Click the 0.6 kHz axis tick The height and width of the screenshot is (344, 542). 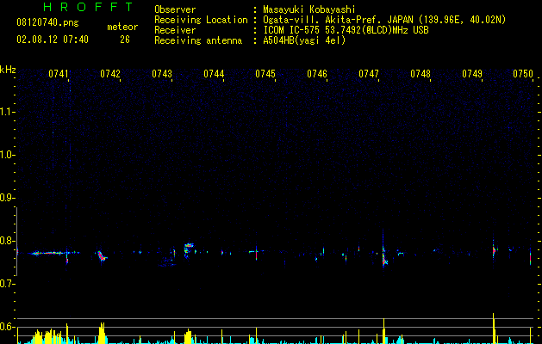(x=6, y=327)
